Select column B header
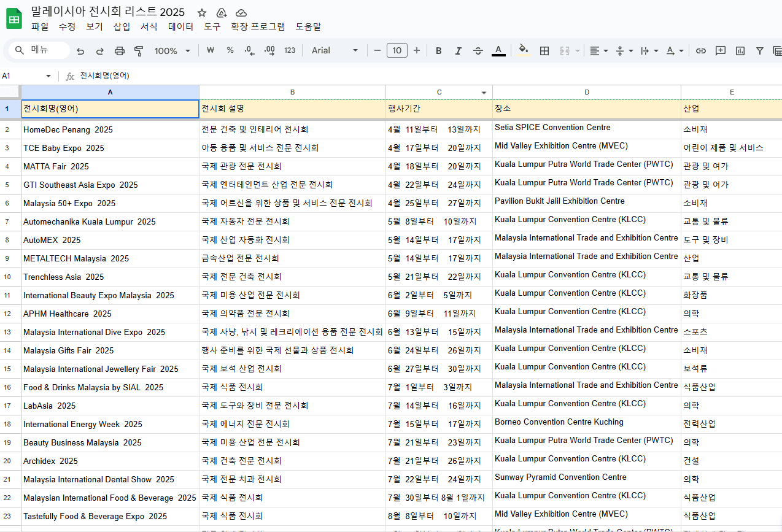This screenshot has width=782, height=532. (x=292, y=92)
